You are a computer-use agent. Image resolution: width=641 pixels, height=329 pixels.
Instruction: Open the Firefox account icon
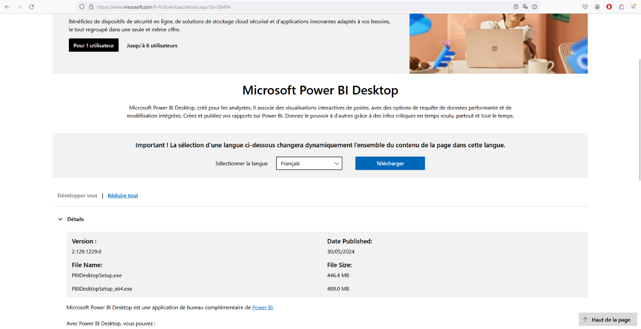pos(597,7)
